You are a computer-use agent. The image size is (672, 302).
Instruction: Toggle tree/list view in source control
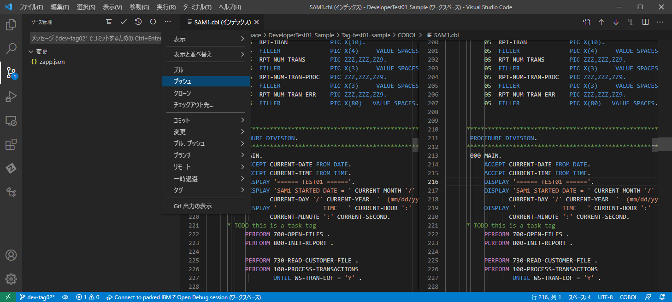[109, 22]
